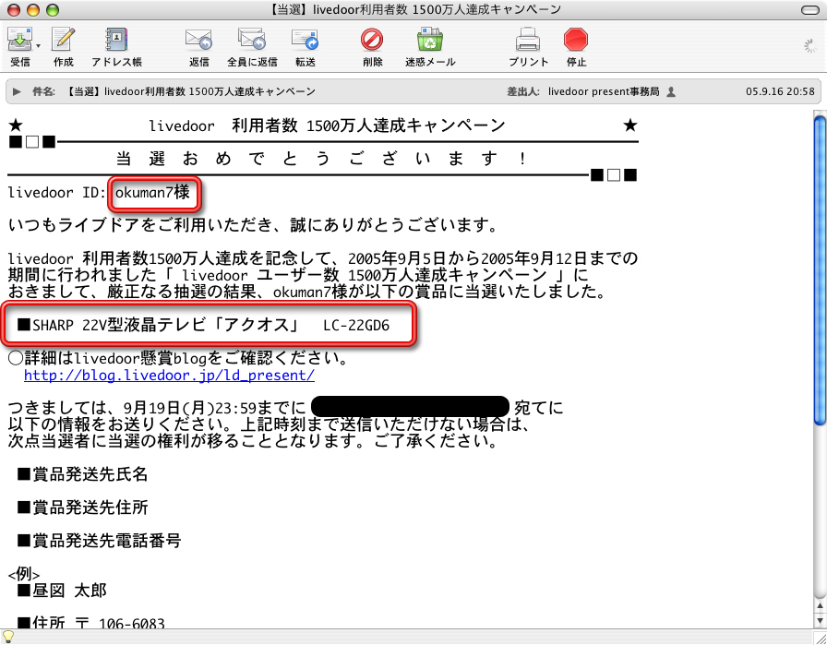Compose a new message with 作成
The height and width of the screenshot is (645, 827).
coord(64,40)
